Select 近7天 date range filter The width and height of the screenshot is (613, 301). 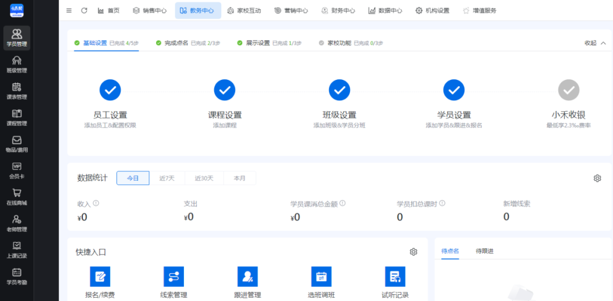click(x=167, y=178)
